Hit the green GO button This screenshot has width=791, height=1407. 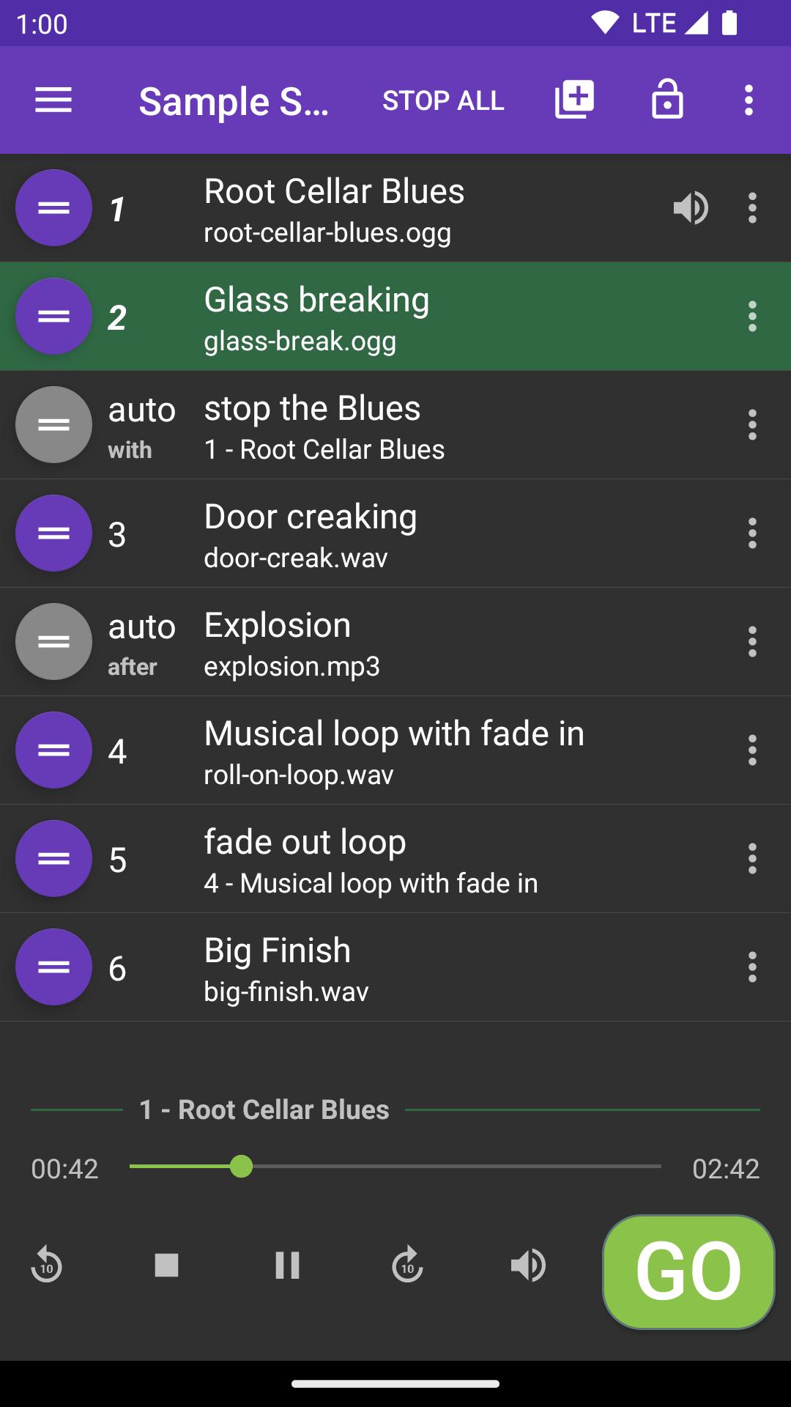[688, 1271]
